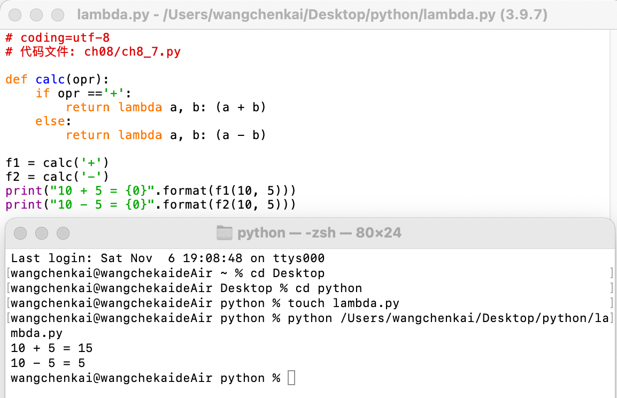Click the first print statement line
Viewport: 617px width, 398px height.
150,190
